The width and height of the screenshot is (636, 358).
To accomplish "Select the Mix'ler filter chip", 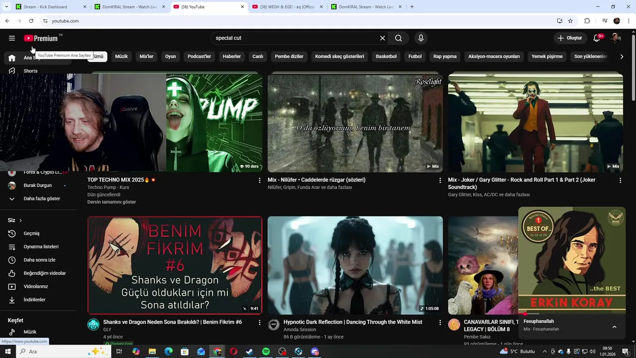I will (147, 57).
